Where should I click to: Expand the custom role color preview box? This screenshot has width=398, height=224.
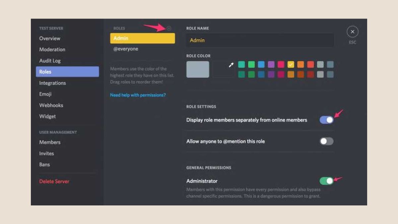point(197,69)
